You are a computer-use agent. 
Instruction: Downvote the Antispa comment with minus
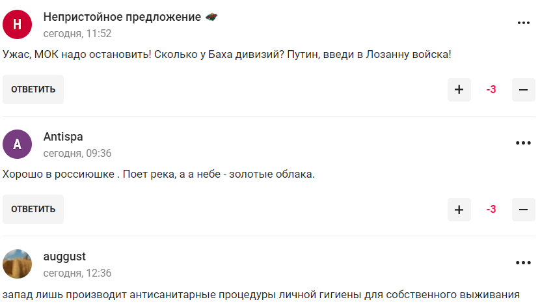(x=523, y=210)
